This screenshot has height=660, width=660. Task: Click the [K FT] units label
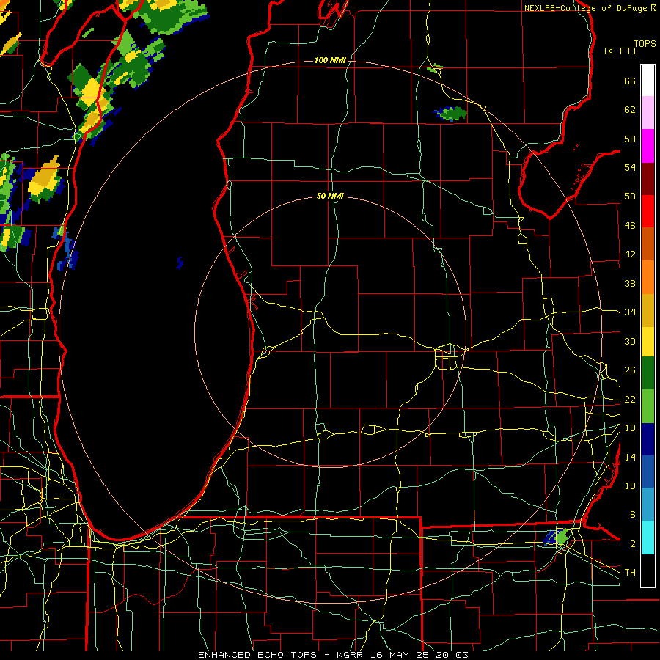(x=620, y=51)
